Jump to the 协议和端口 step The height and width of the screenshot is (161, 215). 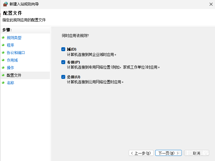pos(16,53)
